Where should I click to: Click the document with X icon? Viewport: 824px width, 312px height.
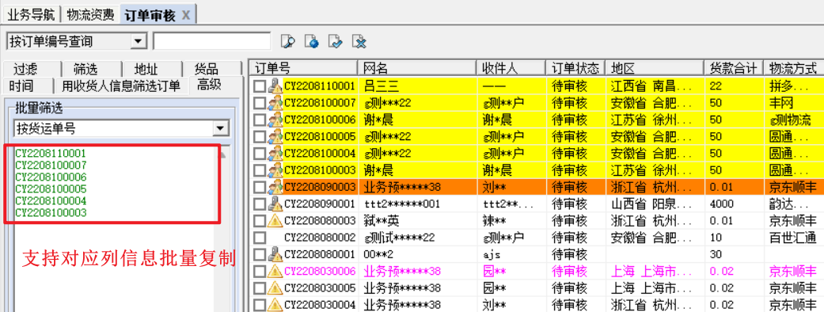tap(359, 41)
